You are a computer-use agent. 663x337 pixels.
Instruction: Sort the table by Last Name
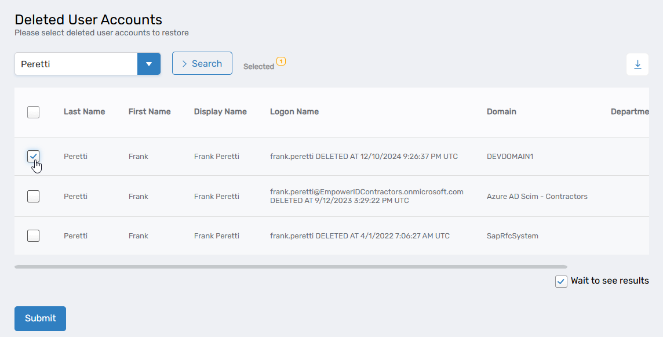(x=85, y=111)
